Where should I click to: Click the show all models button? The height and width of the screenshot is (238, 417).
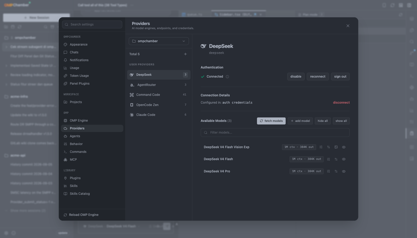[x=341, y=121]
